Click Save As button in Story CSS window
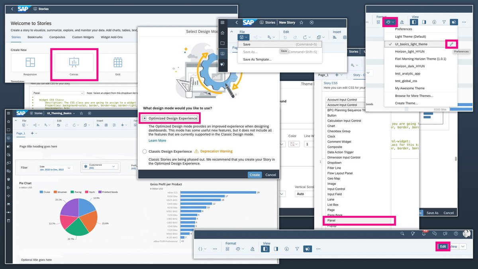 coord(432,213)
